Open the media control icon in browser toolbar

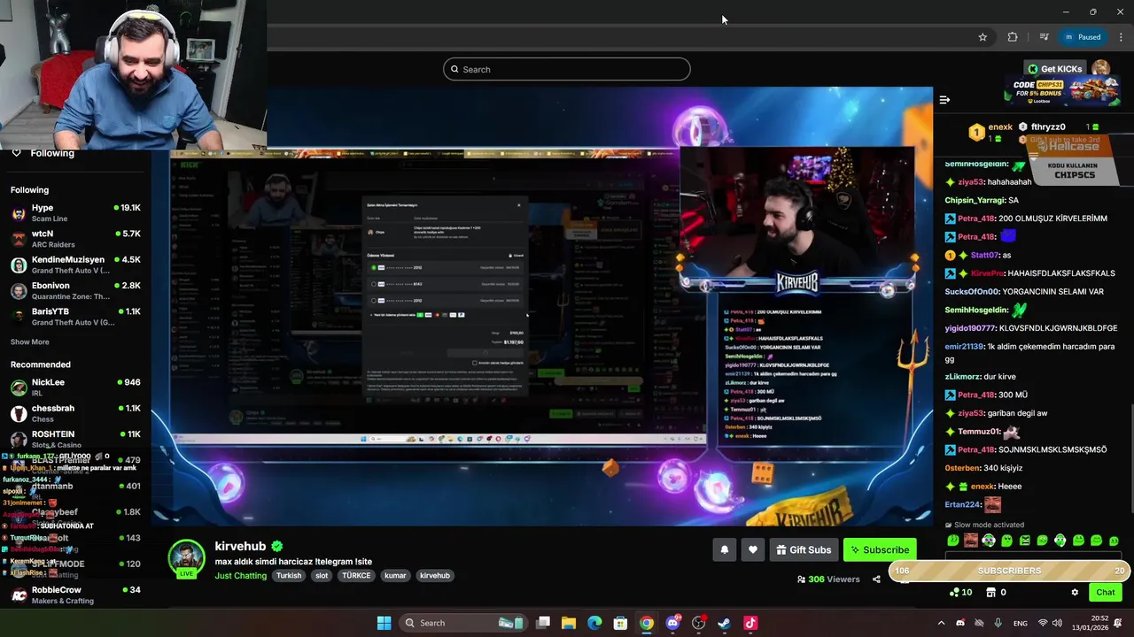click(x=1044, y=37)
